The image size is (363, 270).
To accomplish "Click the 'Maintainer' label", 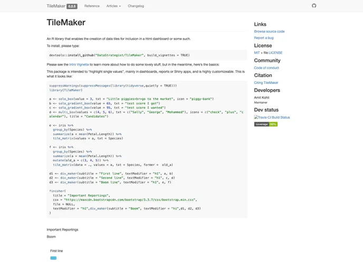I will coord(261,102).
